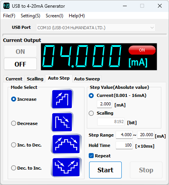
Task: Switch to the Auto Sweep tab
Action: click(87, 79)
